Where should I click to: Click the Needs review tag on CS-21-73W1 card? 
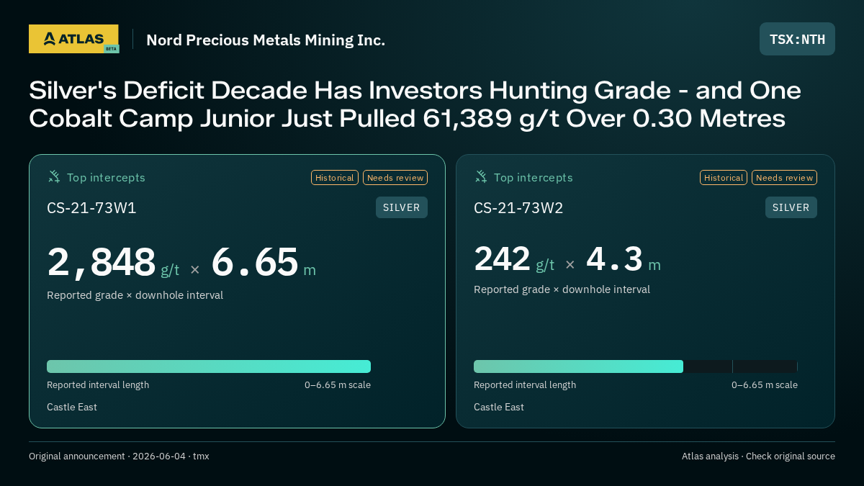pyautogui.click(x=395, y=178)
